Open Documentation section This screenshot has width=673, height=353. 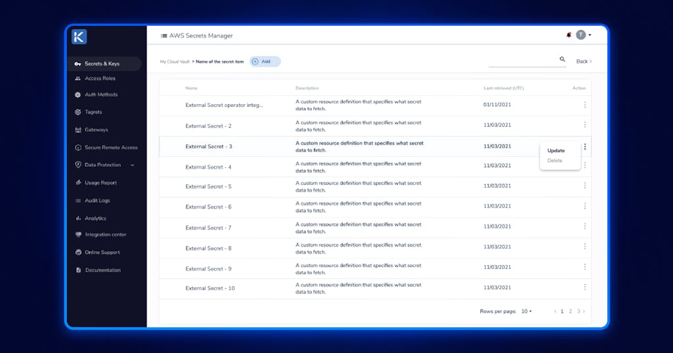click(x=104, y=270)
